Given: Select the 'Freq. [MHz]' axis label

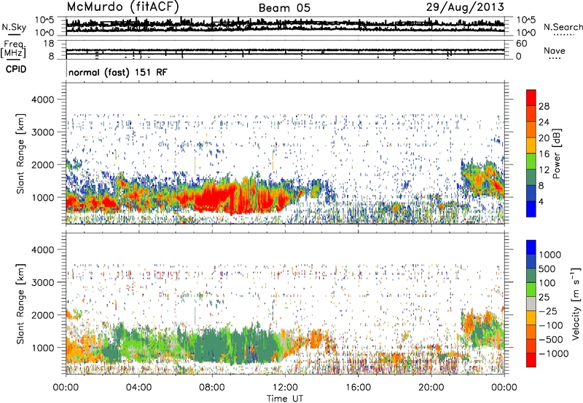Looking at the screenshot, I should click(x=13, y=49).
